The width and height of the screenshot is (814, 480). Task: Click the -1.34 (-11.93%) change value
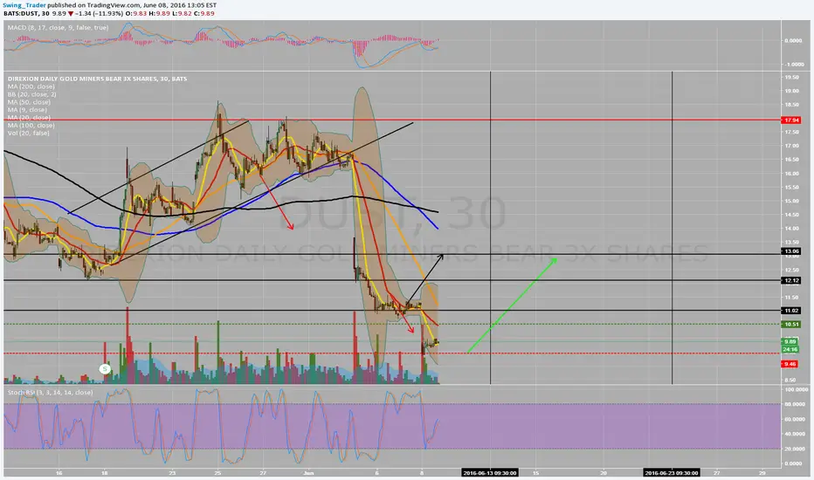(98, 13)
